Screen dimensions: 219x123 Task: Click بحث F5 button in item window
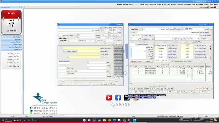click(172, 92)
